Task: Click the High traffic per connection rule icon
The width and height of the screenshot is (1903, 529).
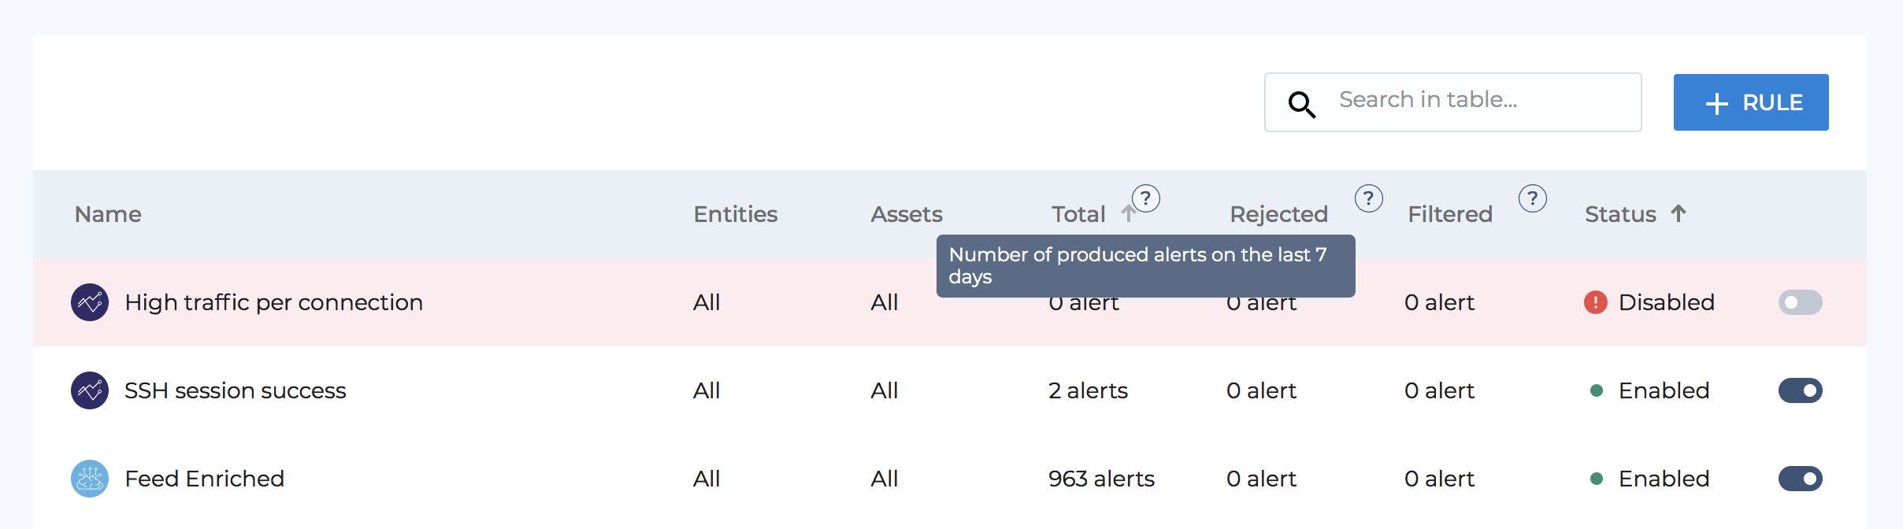Action: (90, 302)
